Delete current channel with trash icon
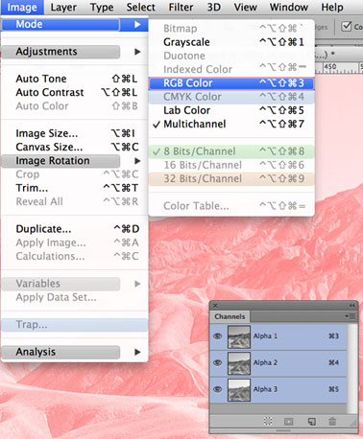Image resolution: width=363 pixels, height=439 pixels. [332, 421]
